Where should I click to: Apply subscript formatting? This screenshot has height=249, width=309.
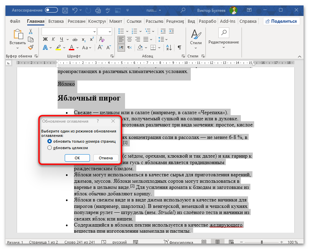pos(84,39)
